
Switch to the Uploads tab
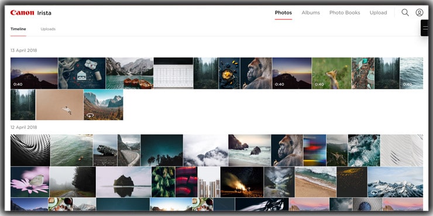point(48,29)
